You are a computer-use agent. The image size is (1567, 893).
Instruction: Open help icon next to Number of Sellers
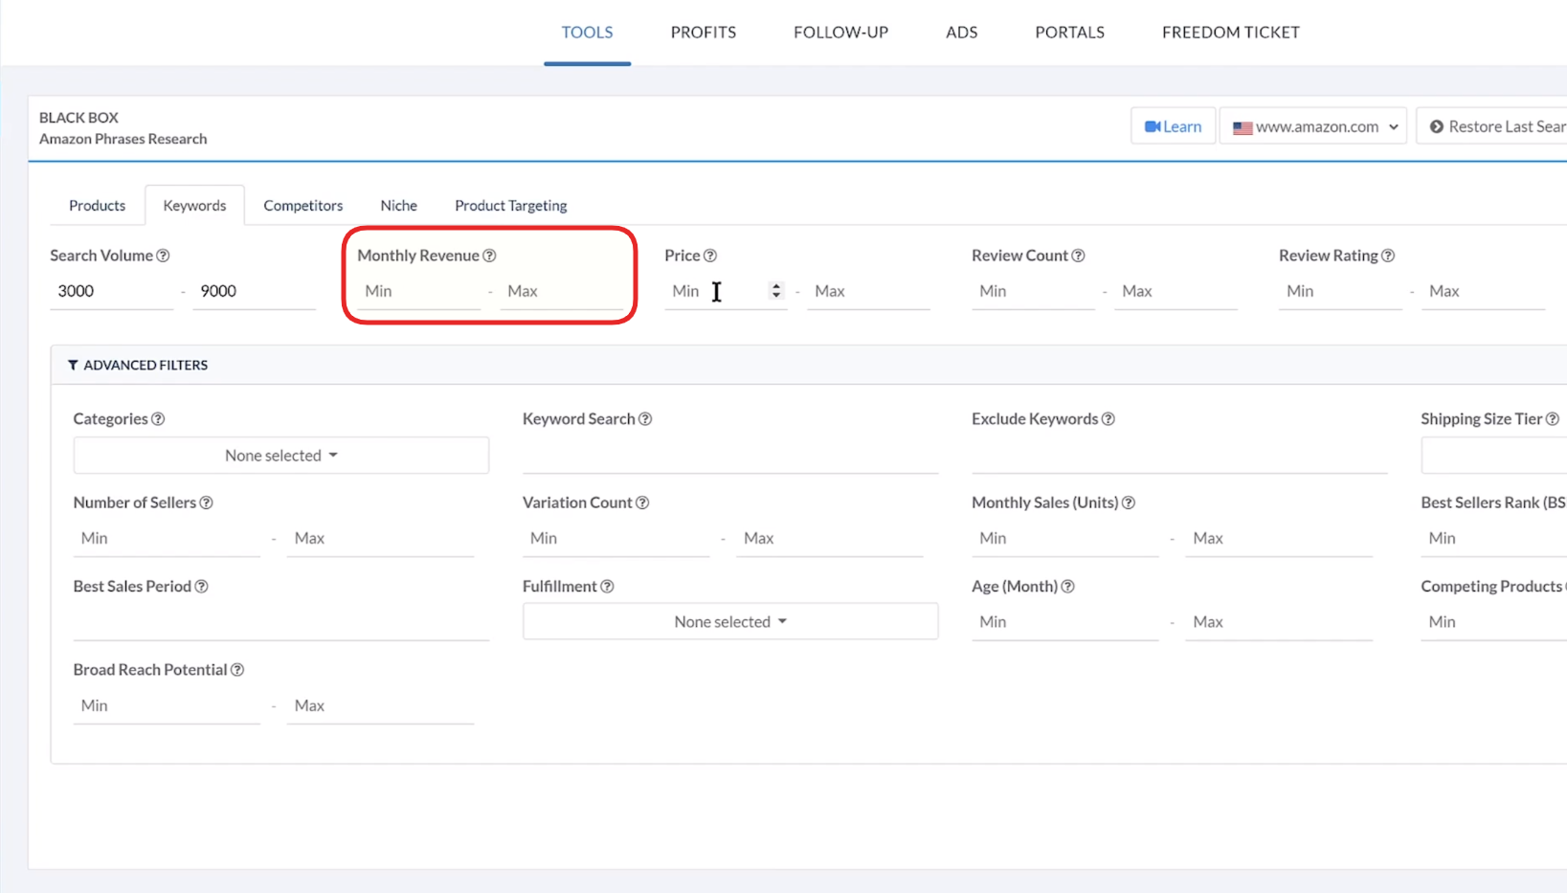click(x=206, y=502)
